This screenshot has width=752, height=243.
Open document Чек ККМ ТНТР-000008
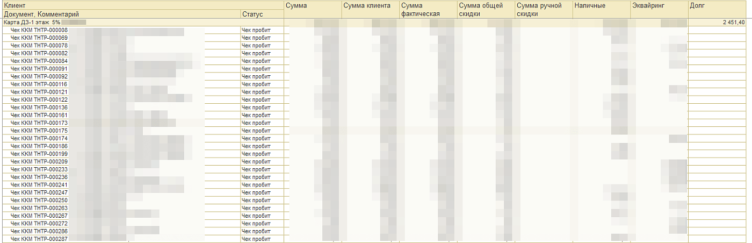coord(39,31)
